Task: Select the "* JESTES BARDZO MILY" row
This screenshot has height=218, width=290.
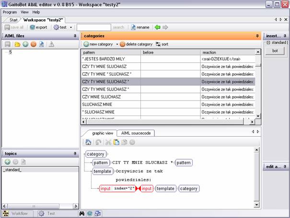Action: (168, 59)
